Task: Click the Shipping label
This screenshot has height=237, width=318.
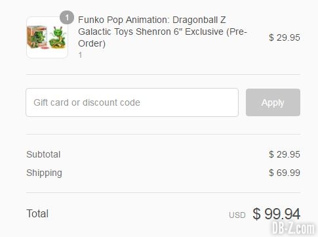Action: [x=44, y=173]
